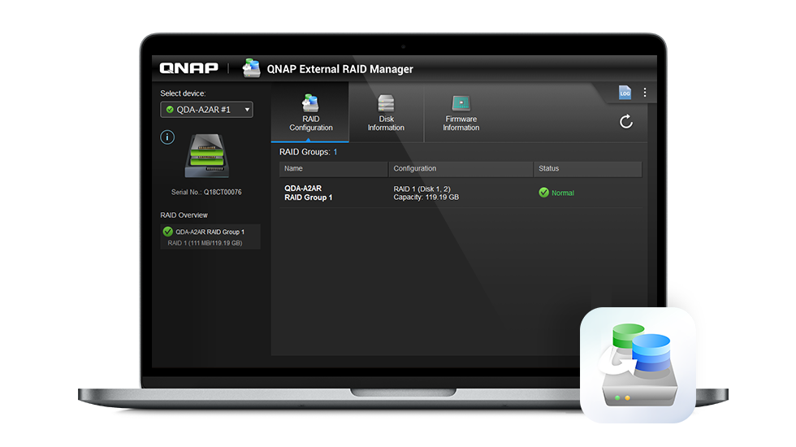Click the large RAID Manager app icon badge

click(x=638, y=365)
